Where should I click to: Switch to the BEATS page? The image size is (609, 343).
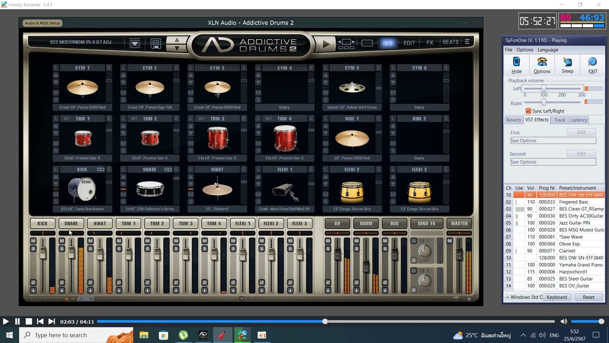click(451, 42)
